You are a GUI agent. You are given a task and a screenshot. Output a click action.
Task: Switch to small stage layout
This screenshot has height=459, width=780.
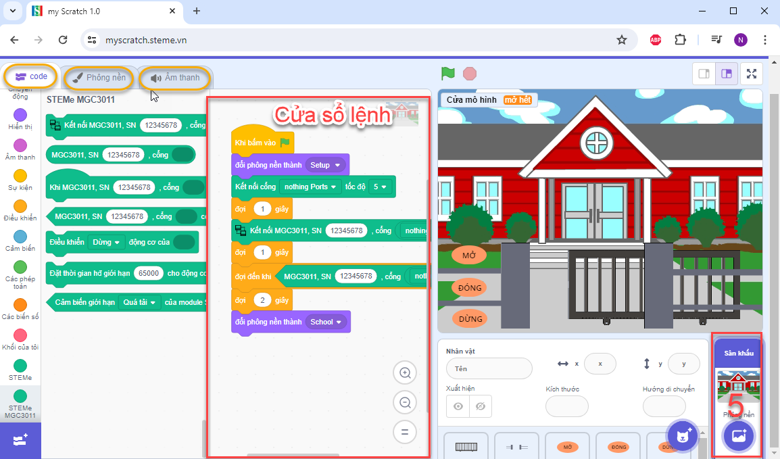coord(704,74)
